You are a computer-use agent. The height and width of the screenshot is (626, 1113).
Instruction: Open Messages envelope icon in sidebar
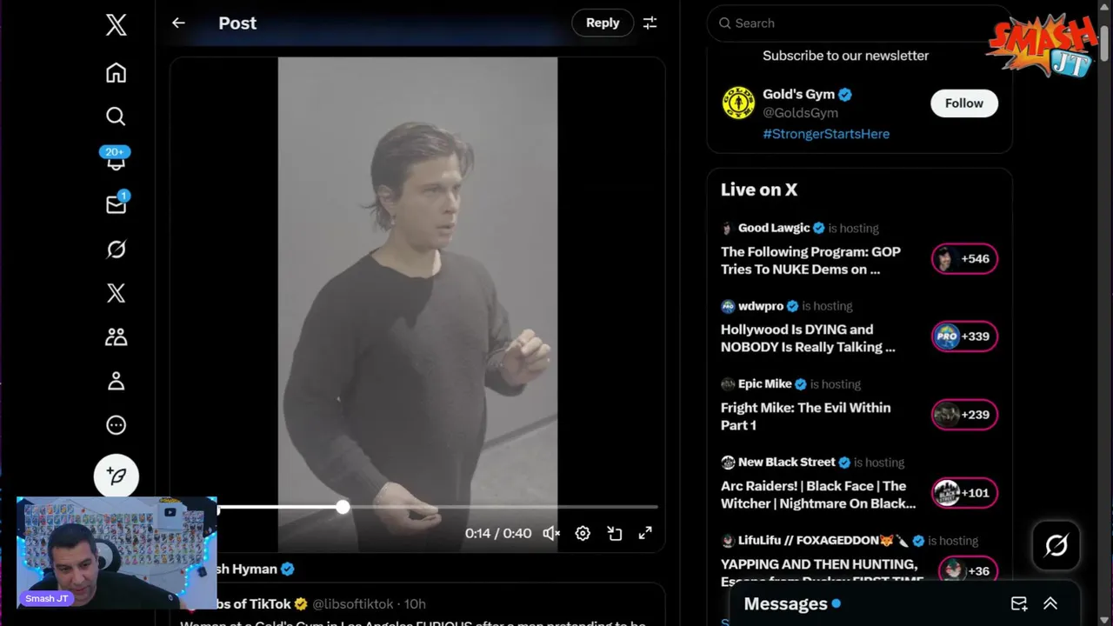click(x=116, y=204)
